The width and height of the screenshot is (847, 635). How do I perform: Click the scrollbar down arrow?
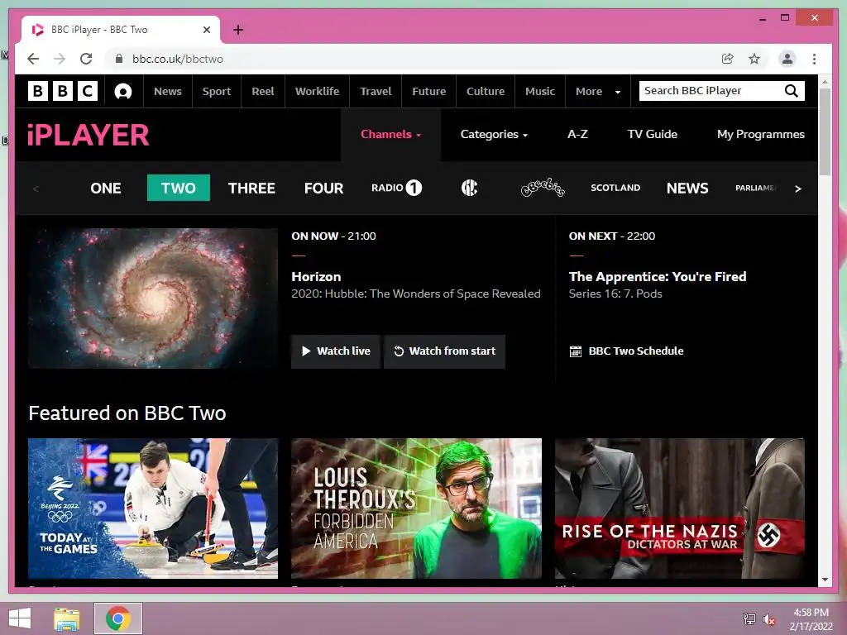(825, 580)
